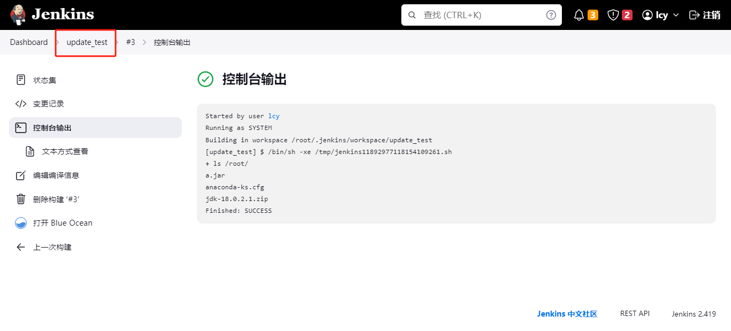
Task: Click the red security badge 2
Action: click(627, 15)
